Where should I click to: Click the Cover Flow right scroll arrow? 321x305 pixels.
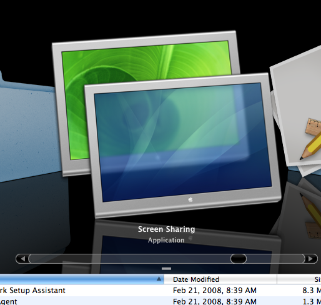[x=310, y=259]
